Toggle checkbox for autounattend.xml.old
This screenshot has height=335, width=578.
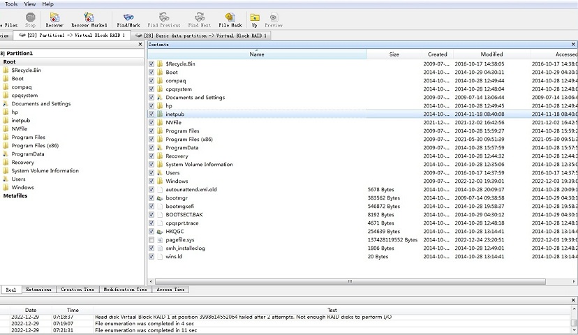tap(151, 189)
